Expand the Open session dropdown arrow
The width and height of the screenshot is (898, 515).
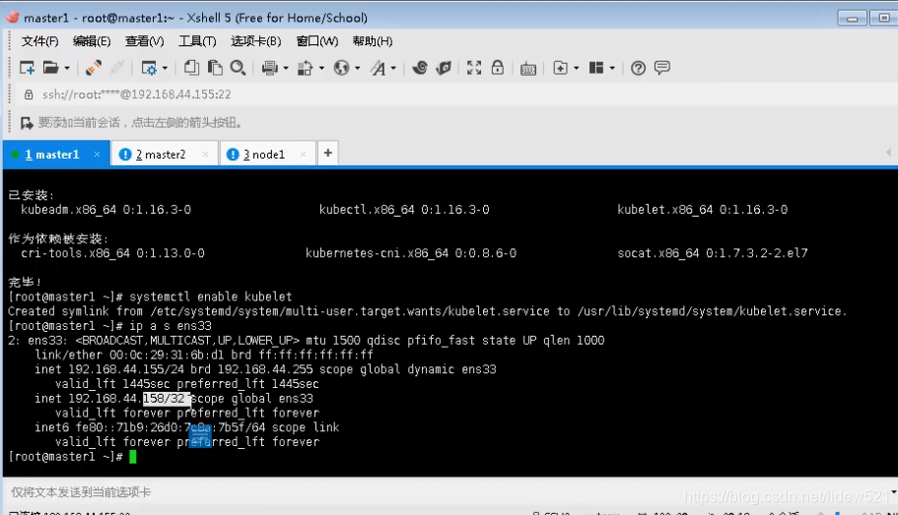tap(67, 68)
